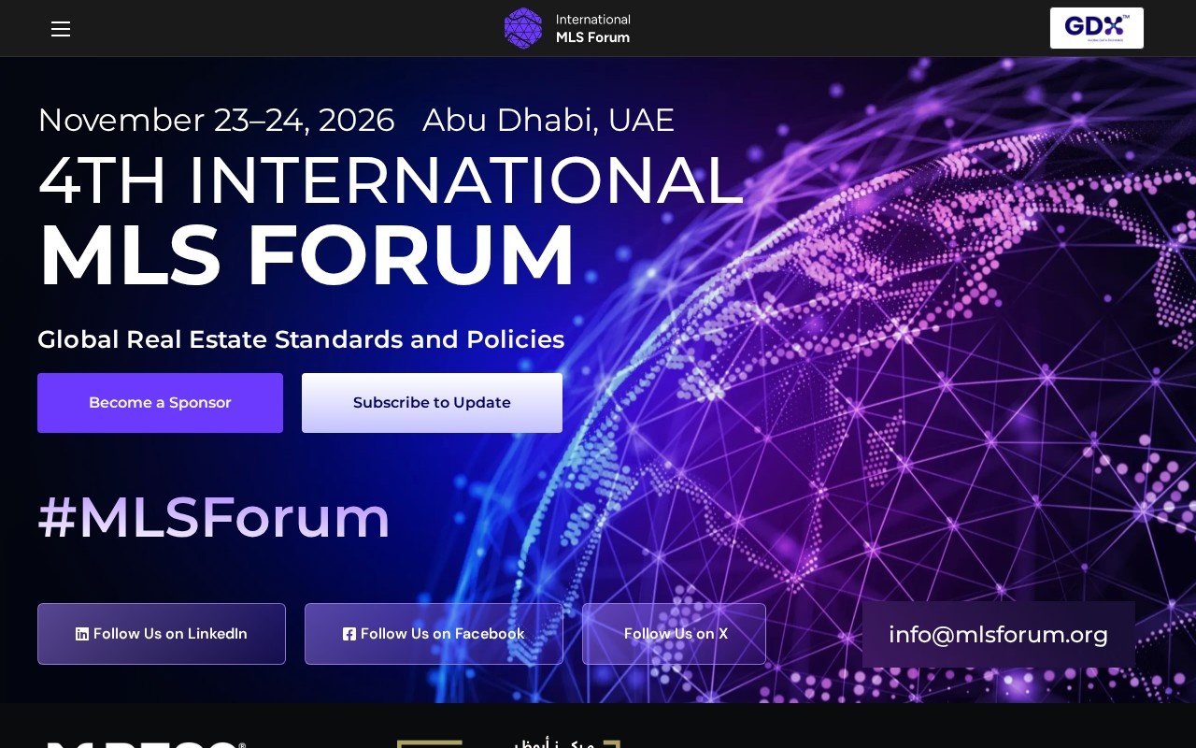Image resolution: width=1196 pixels, height=748 pixels.
Task: Click the International MLS Forum header text
Action: 592,28
